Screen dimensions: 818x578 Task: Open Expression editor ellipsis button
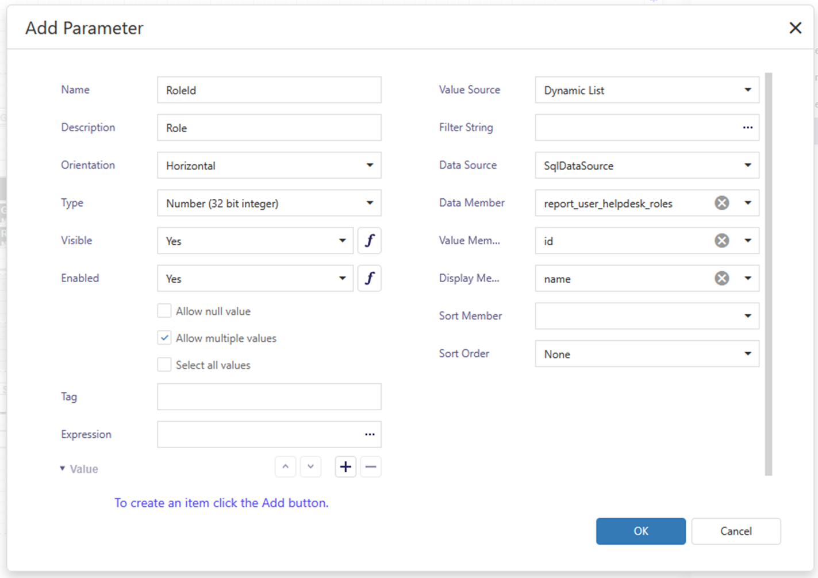[x=370, y=434]
